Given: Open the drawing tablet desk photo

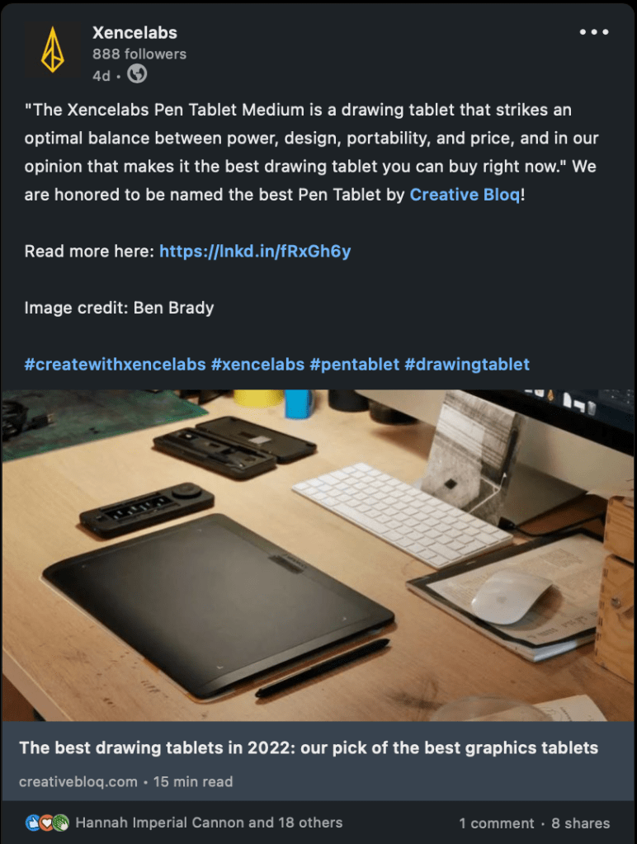Looking at the screenshot, I should [318, 555].
